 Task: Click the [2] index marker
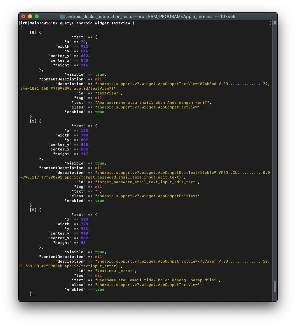pos(33,210)
